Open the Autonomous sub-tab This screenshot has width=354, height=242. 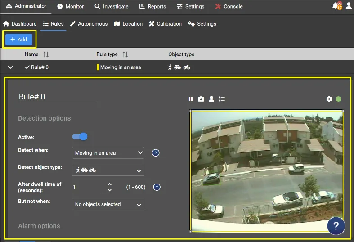click(89, 24)
